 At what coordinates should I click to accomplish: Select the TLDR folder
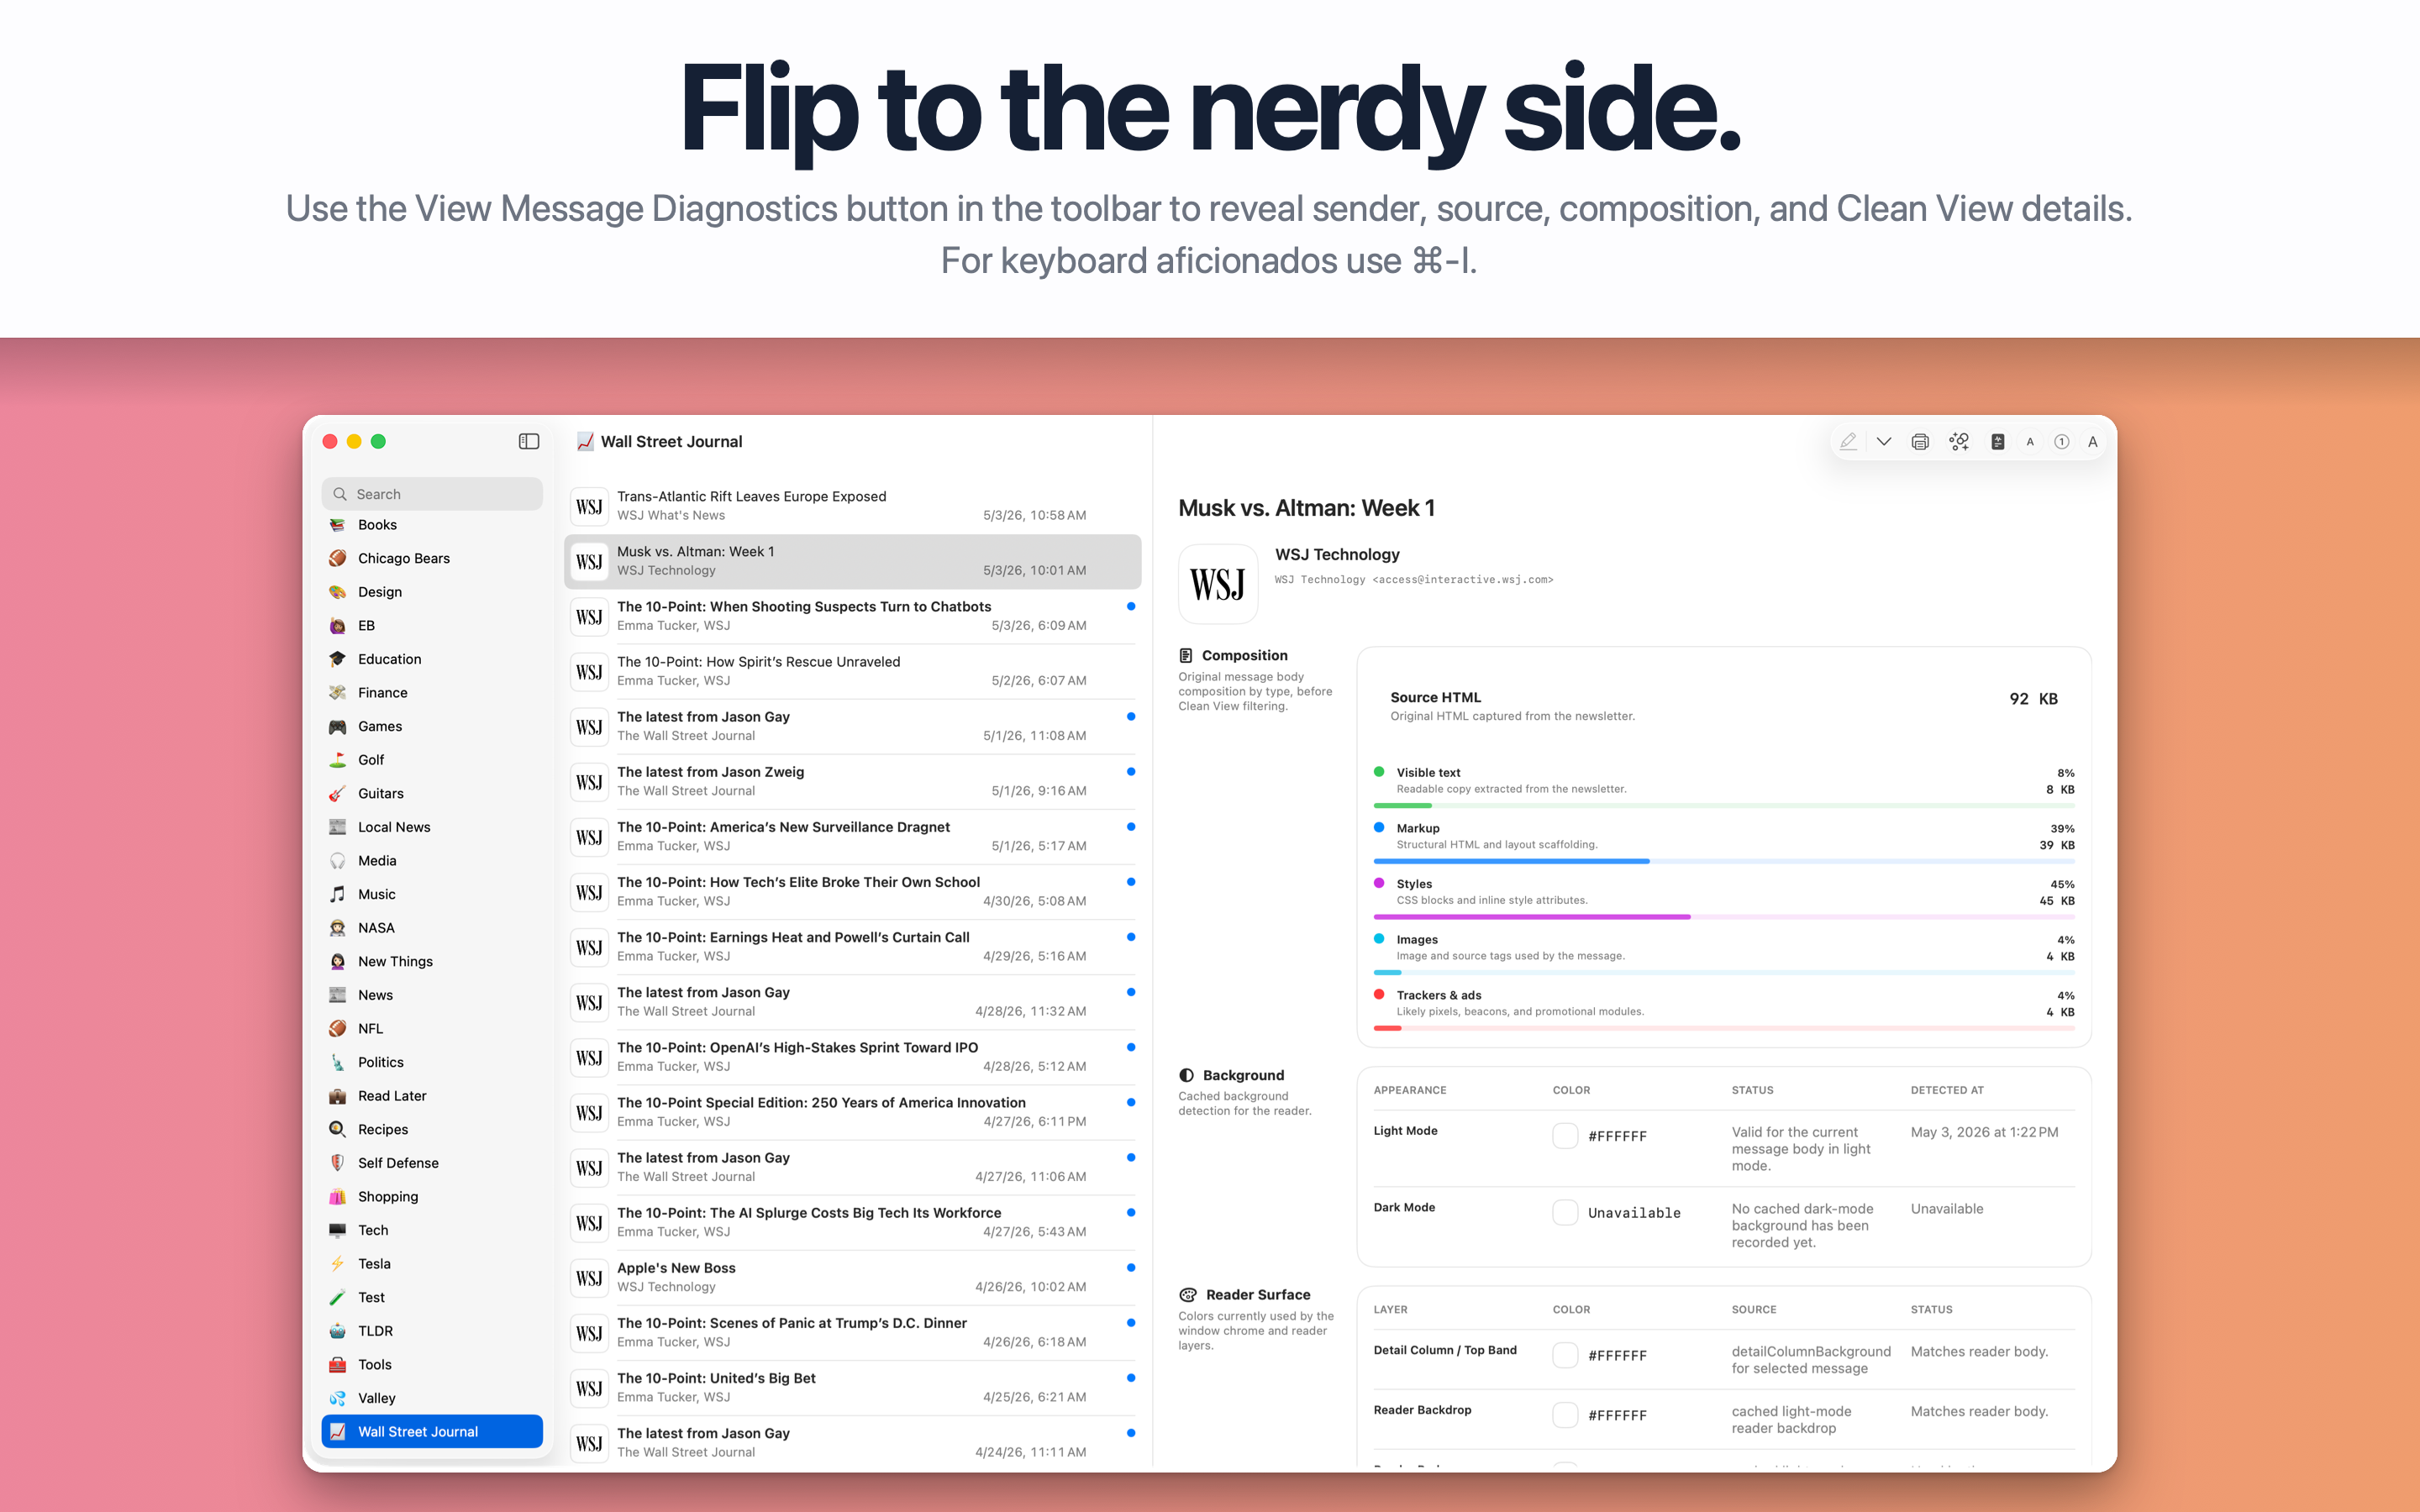(x=432, y=1331)
